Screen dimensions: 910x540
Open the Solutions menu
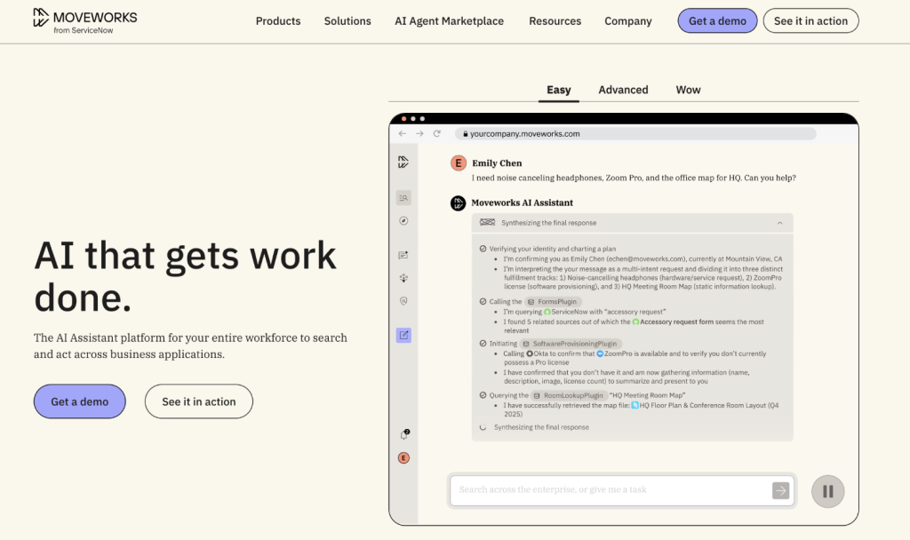pos(347,21)
